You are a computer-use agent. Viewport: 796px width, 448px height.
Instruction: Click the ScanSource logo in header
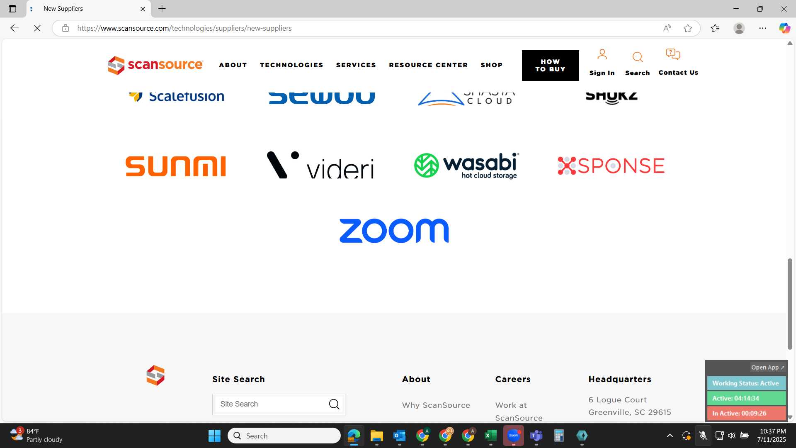click(155, 65)
